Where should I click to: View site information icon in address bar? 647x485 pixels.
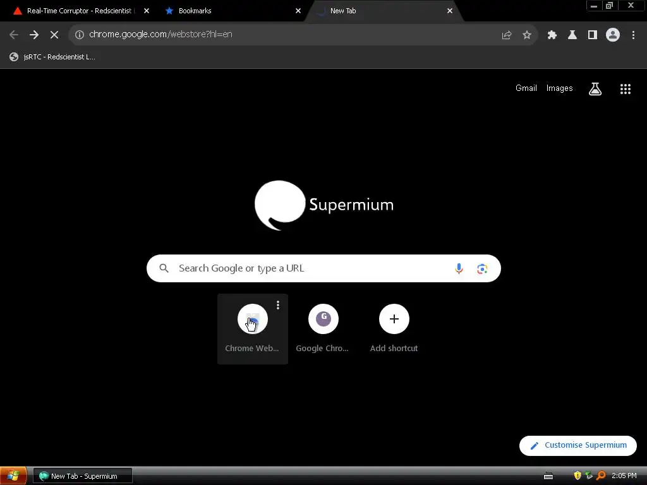coord(80,35)
